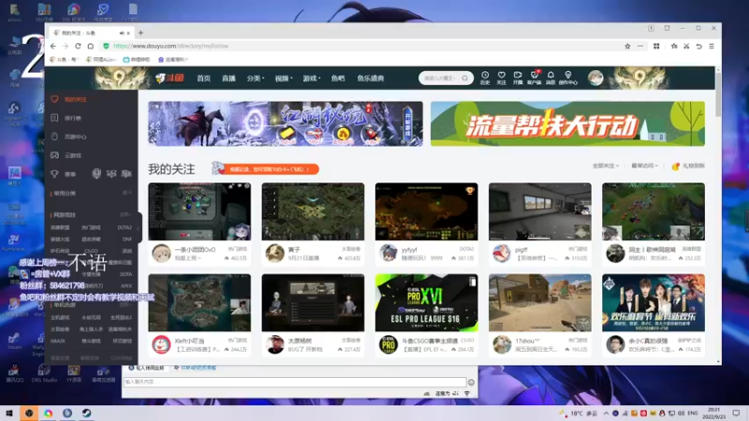Click the user avatar in header
Viewport: 749px width, 421px height.
pos(595,78)
